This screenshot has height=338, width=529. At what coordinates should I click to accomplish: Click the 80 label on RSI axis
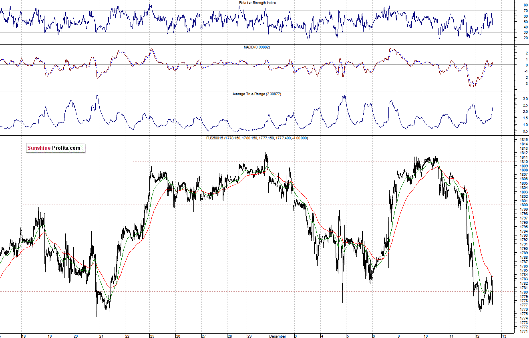pos(525,5)
